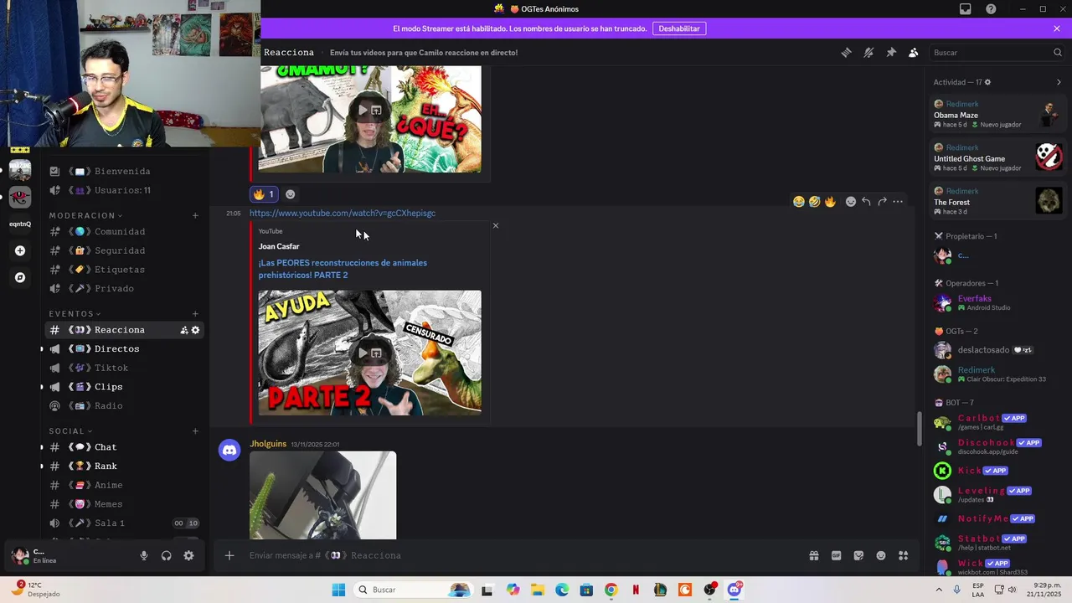Toggle microphone mute
Viewport: 1072px width, 603px height.
point(144,555)
